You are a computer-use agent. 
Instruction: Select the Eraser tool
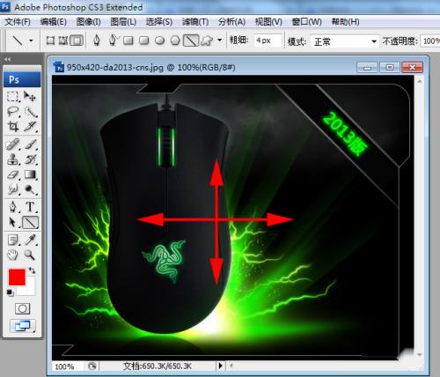click(12, 174)
